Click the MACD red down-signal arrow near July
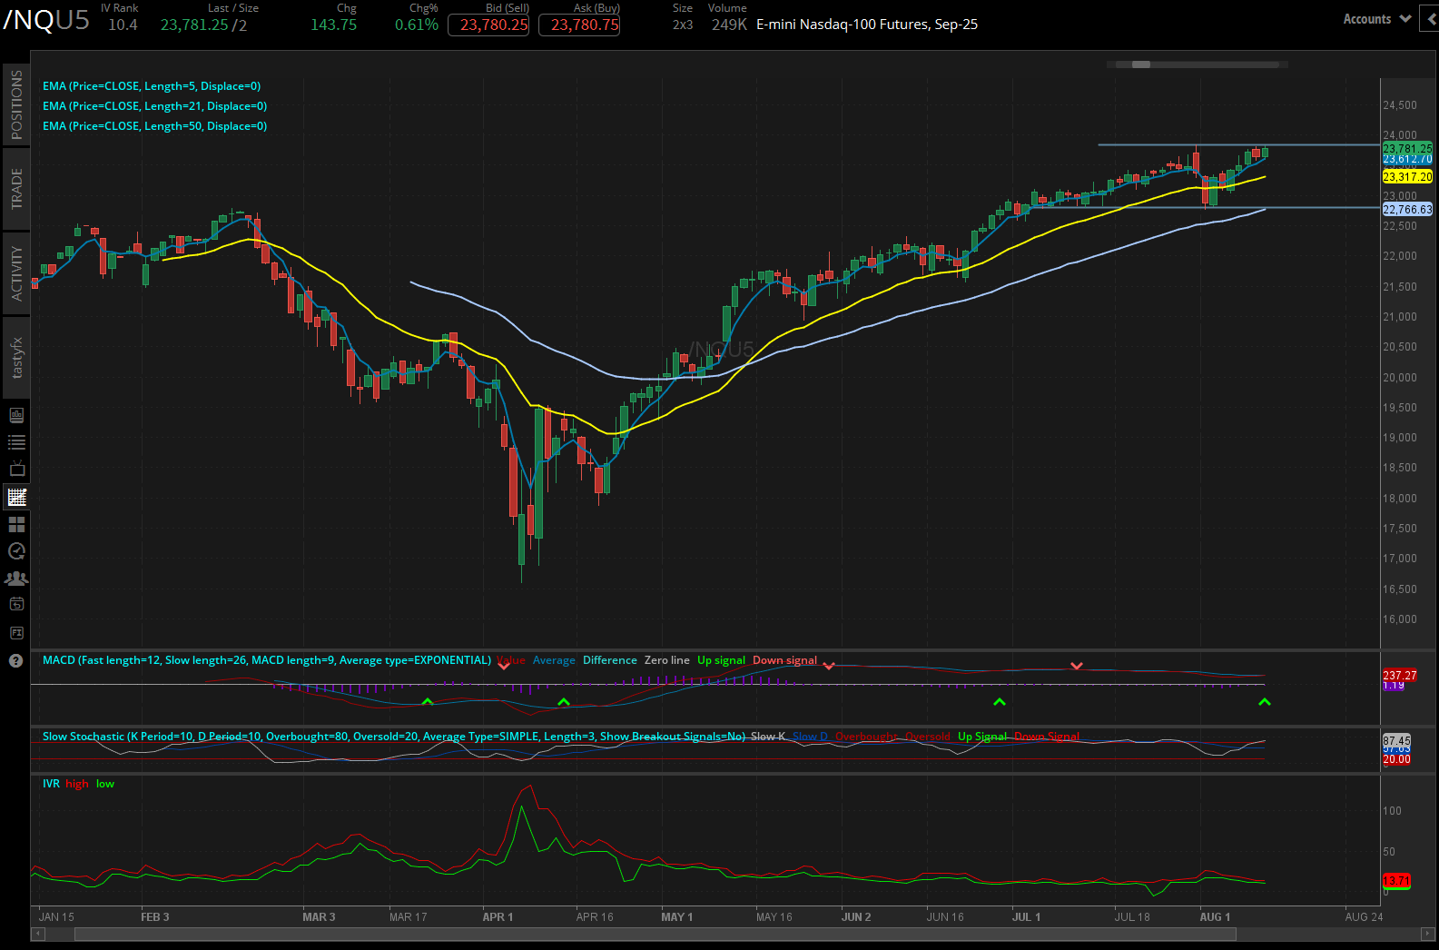 tap(1077, 666)
